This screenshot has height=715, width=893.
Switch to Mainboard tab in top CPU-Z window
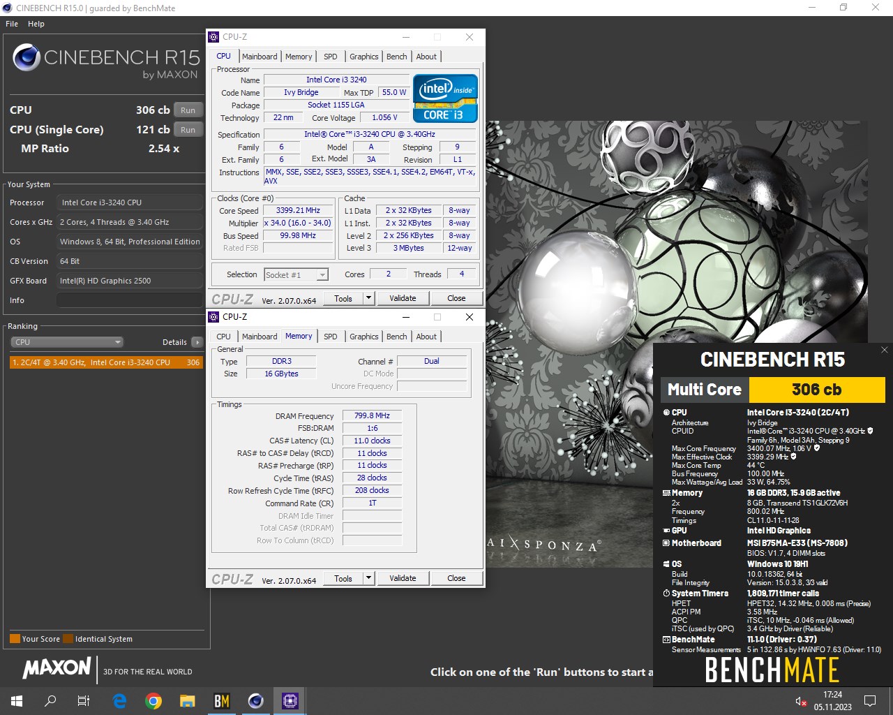[x=260, y=57]
